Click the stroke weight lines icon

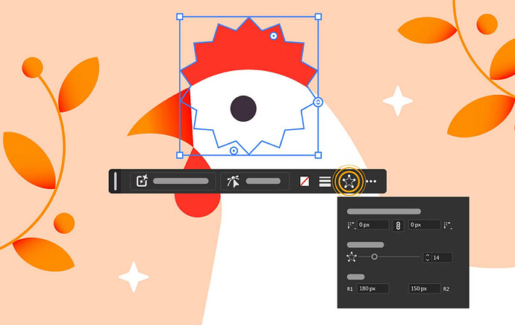(325, 182)
